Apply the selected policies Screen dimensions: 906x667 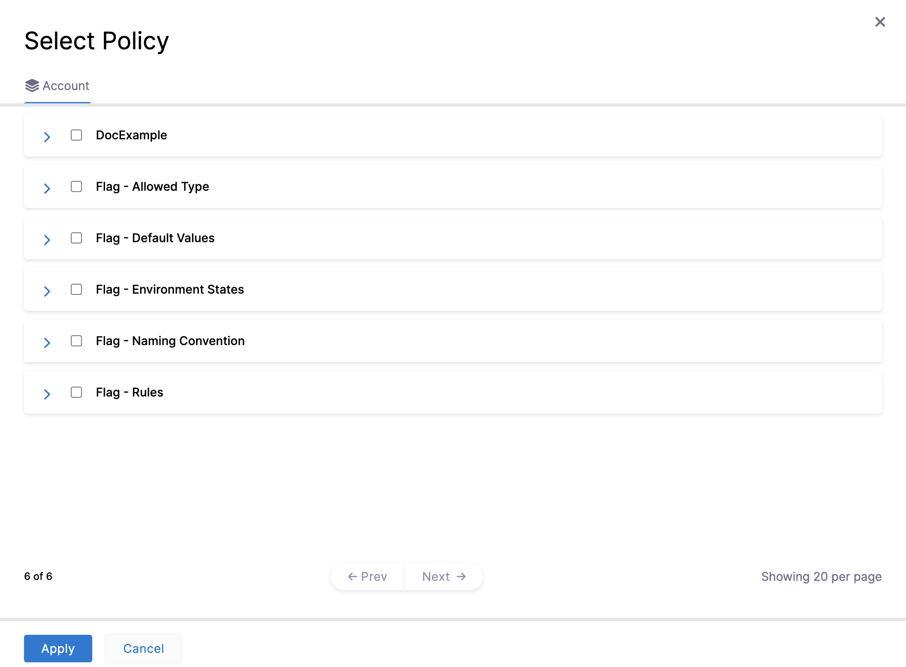coord(58,649)
